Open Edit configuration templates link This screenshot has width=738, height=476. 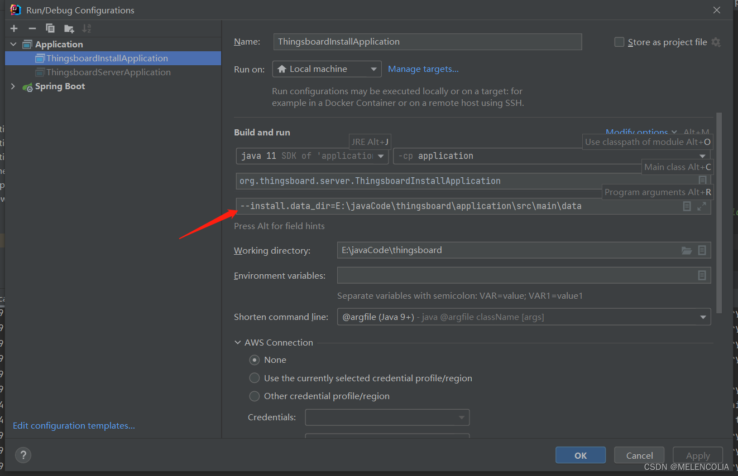(x=74, y=426)
